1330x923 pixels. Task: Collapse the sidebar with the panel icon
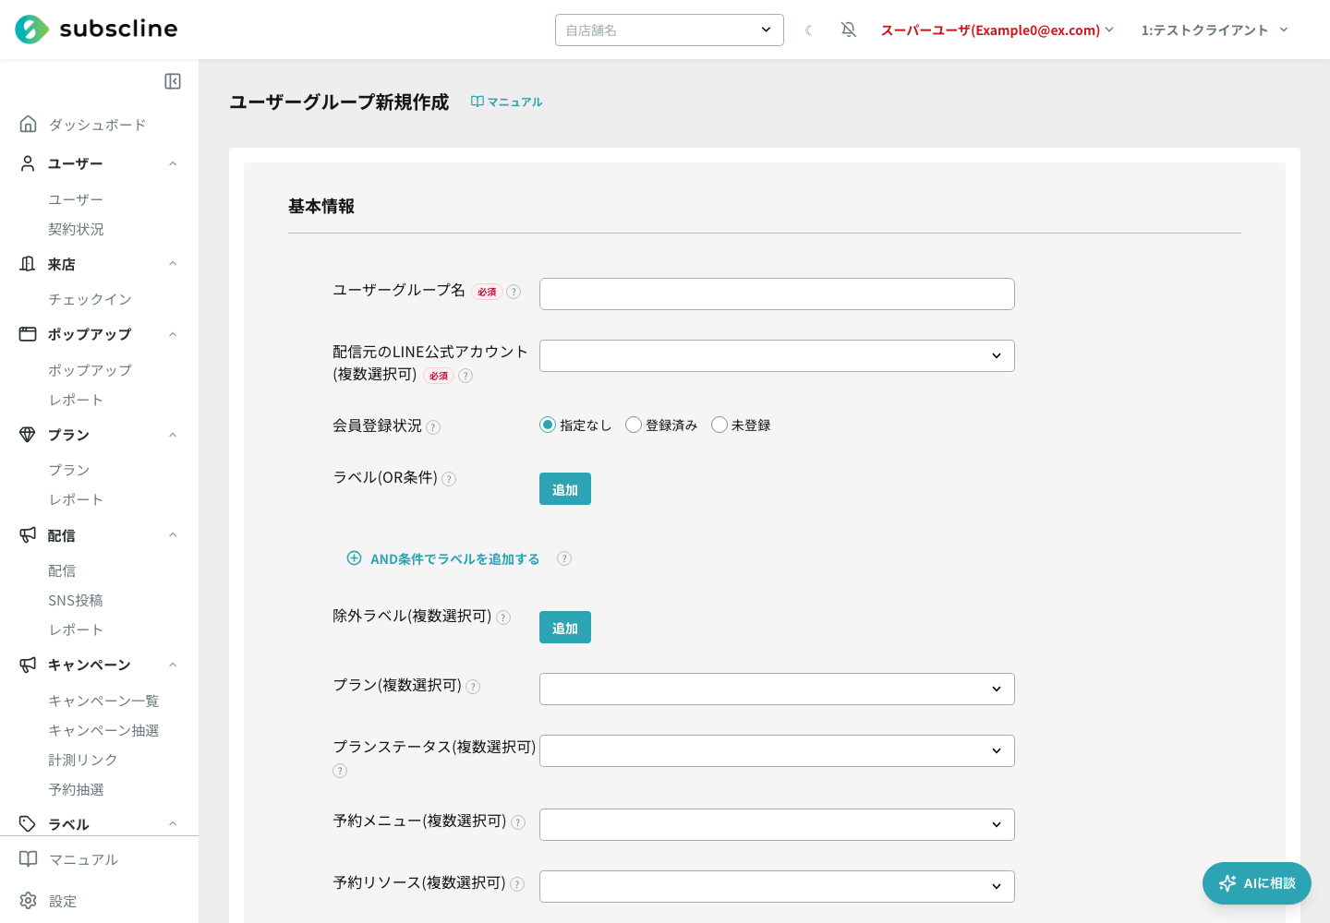[x=173, y=81]
